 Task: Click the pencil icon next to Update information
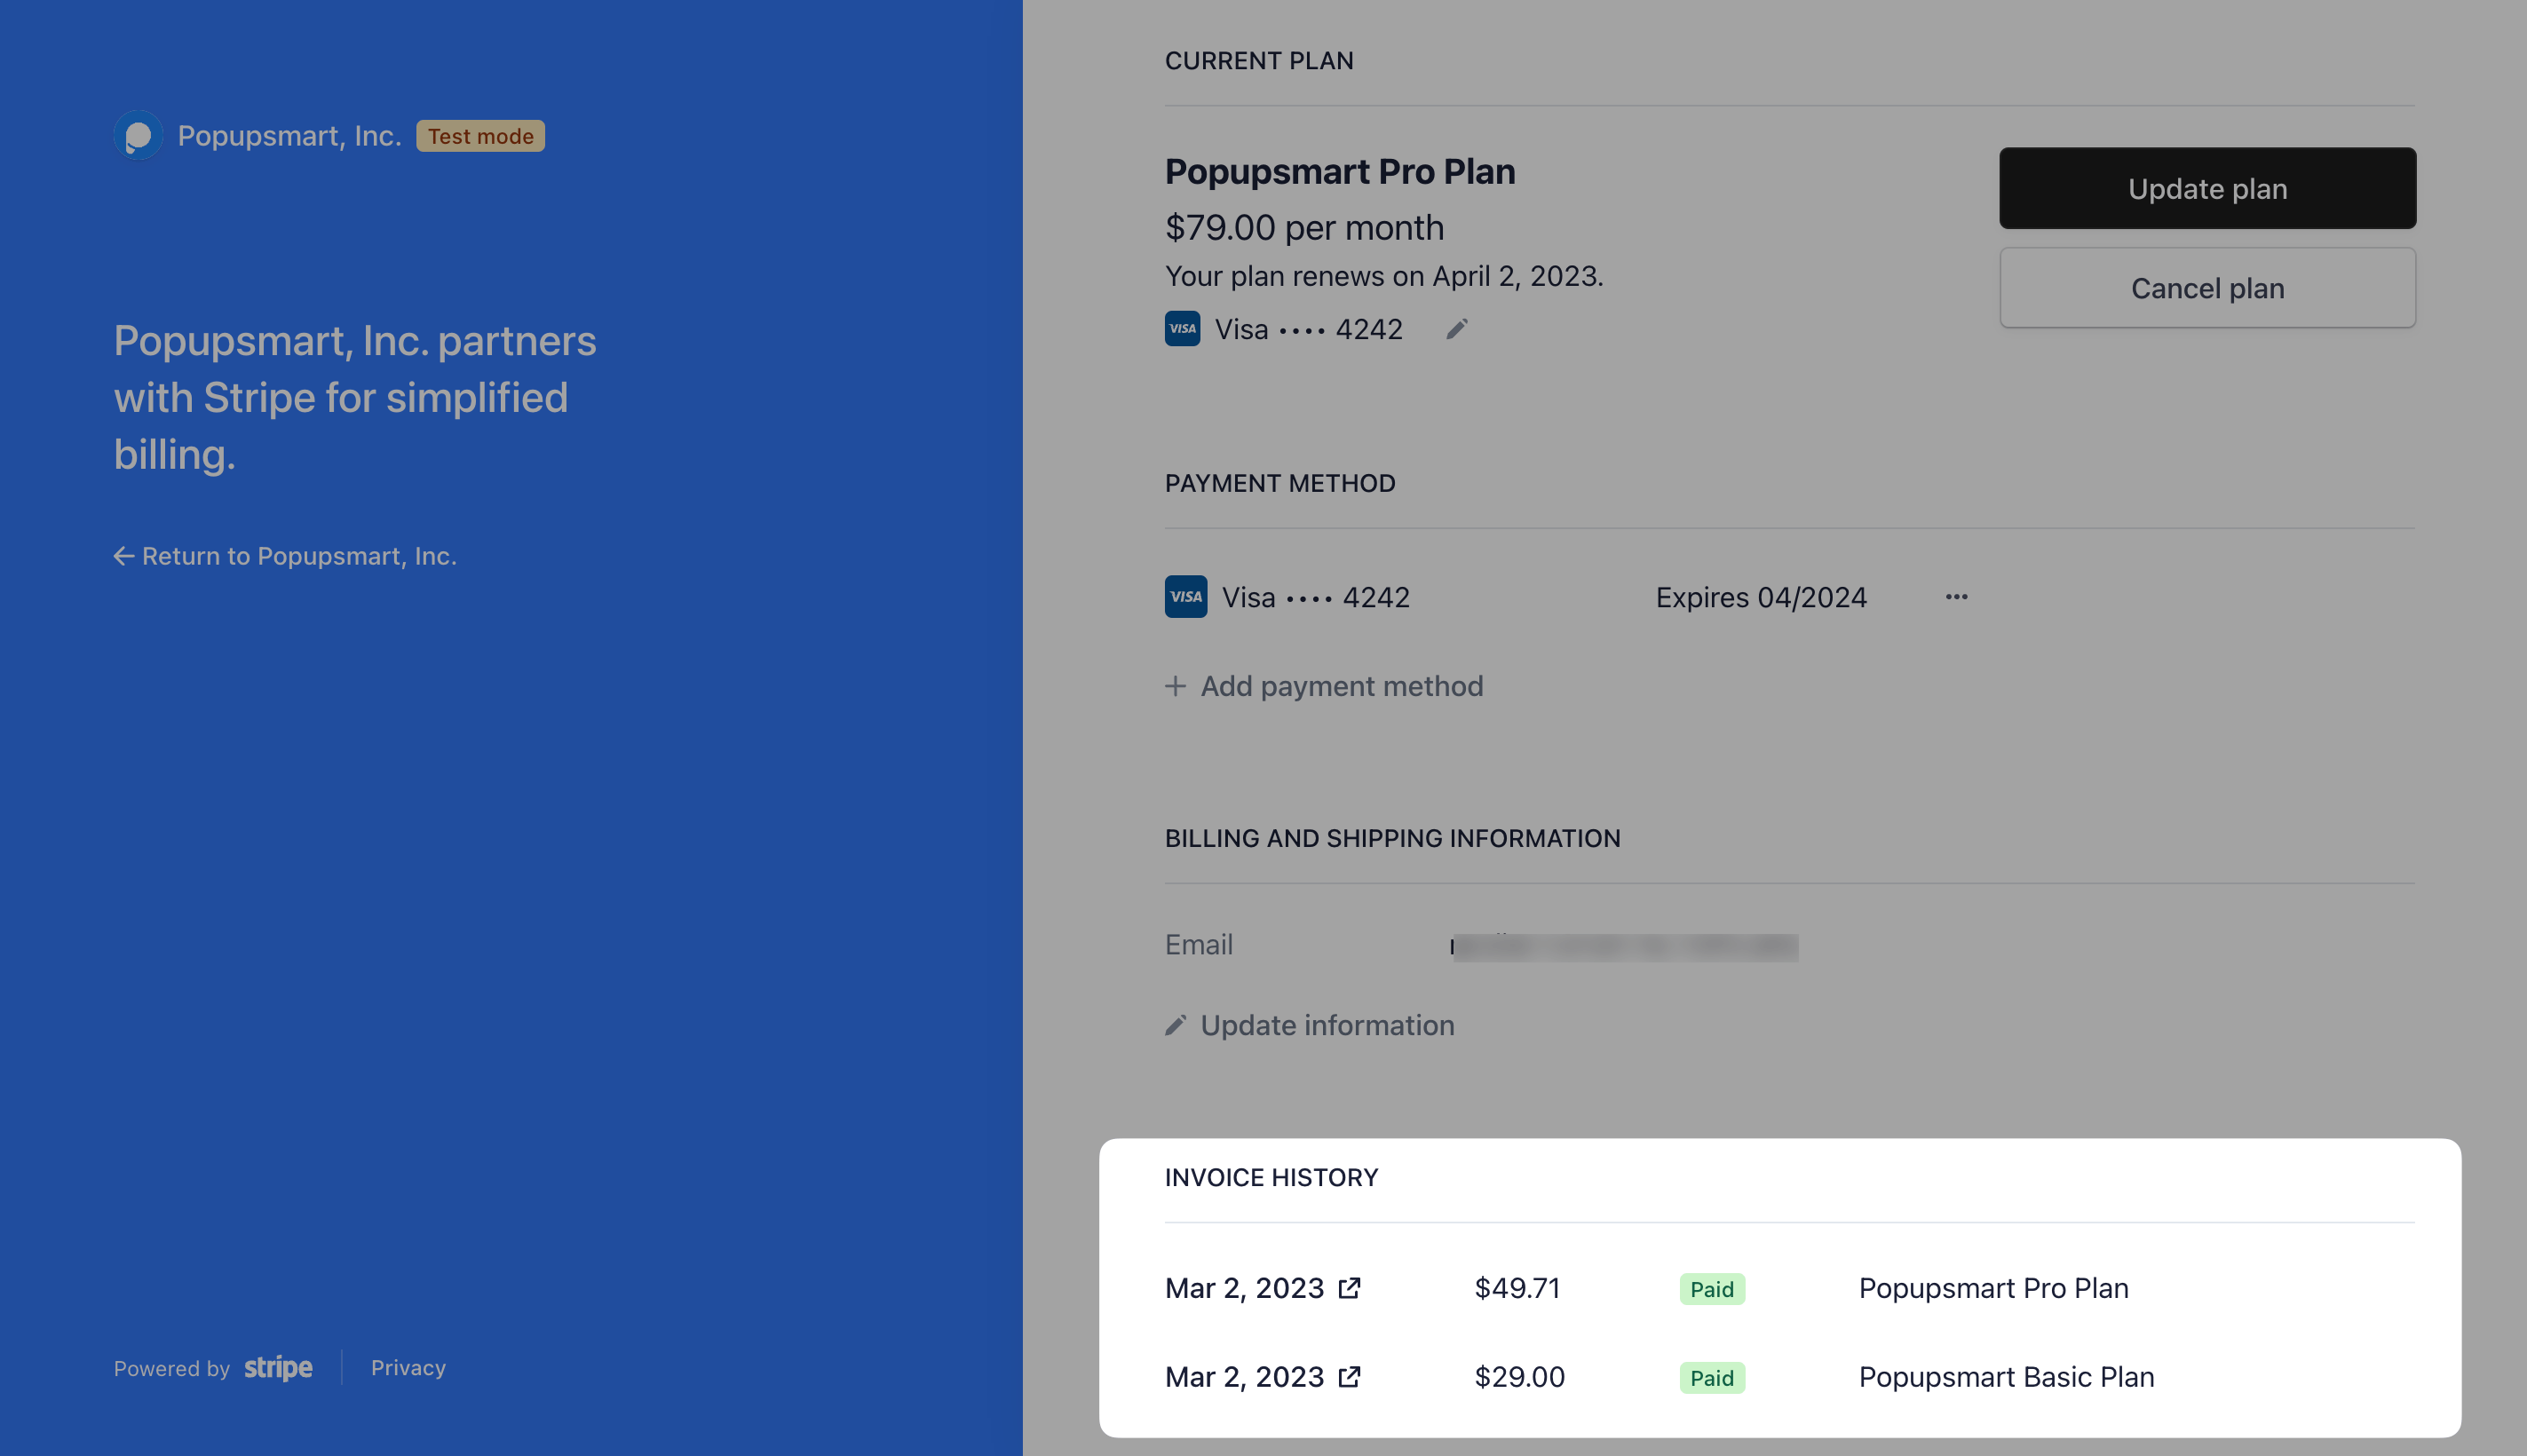coord(1175,1025)
